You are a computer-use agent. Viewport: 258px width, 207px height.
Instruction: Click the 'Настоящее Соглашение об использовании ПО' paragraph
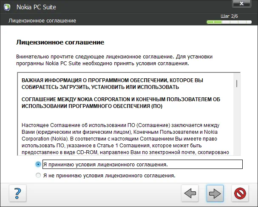tap(125, 139)
